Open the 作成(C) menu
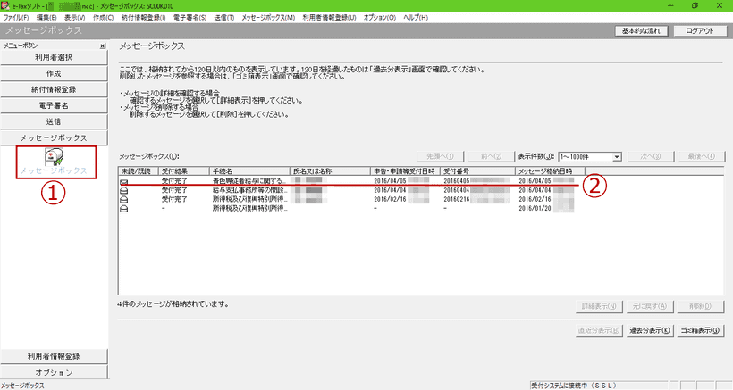The height and width of the screenshot is (390, 733). pos(103,17)
